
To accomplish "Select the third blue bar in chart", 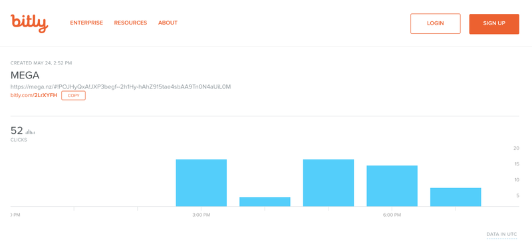I will (329, 182).
